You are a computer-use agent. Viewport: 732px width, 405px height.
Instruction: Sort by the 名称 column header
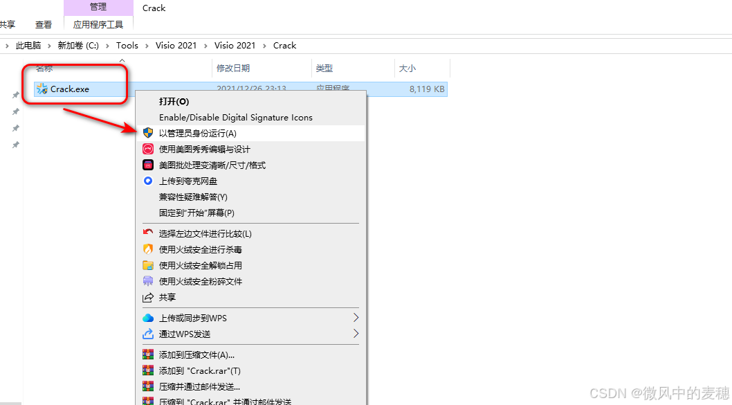click(44, 69)
